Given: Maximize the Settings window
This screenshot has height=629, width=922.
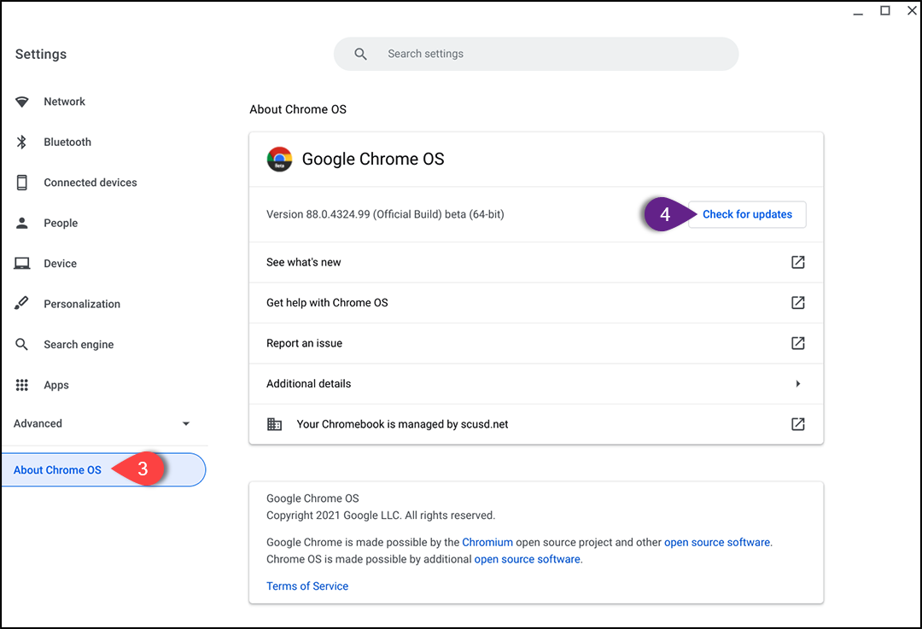Looking at the screenshot, I should [885, 10].
